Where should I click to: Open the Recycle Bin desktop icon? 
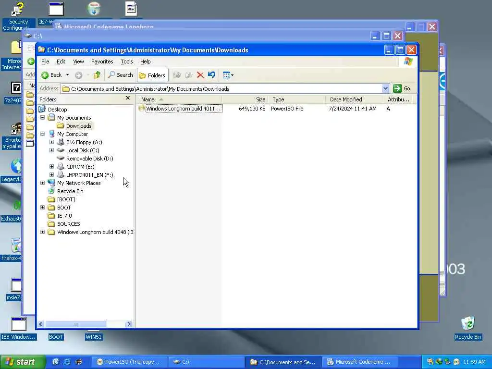467,328
